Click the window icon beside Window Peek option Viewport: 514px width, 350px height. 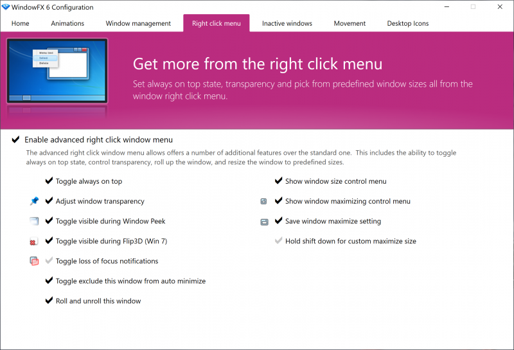tap(34, 221)
